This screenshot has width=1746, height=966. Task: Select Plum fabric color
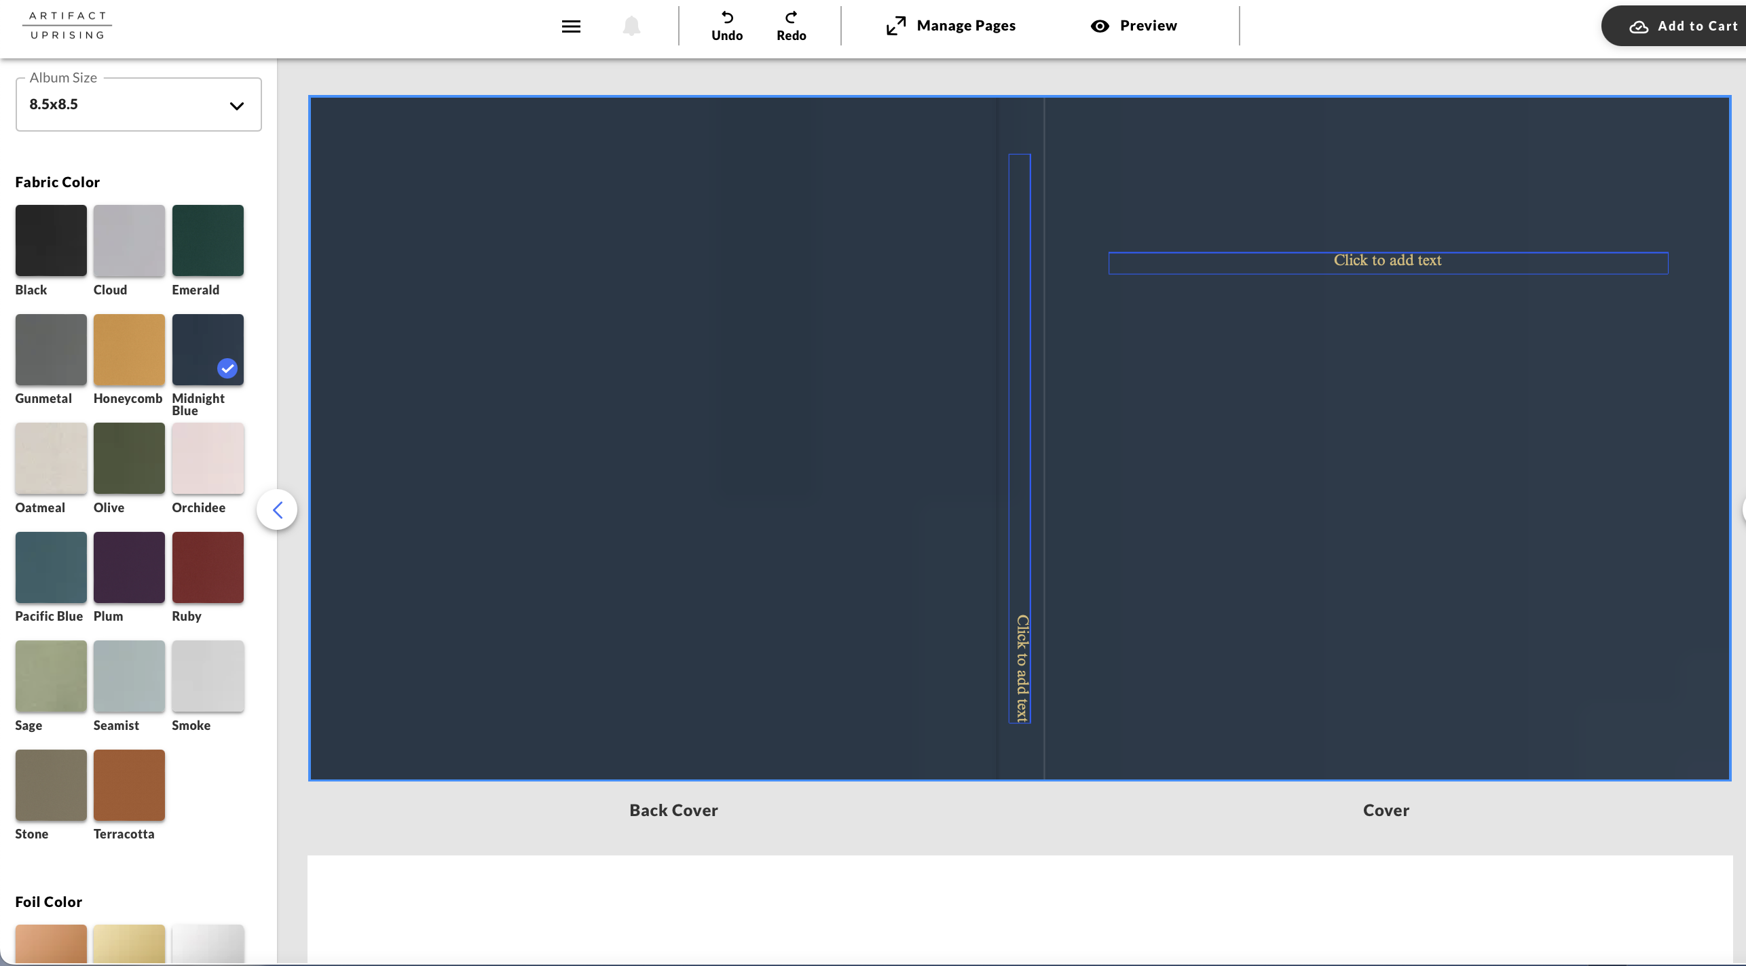(x=129, y=567)
